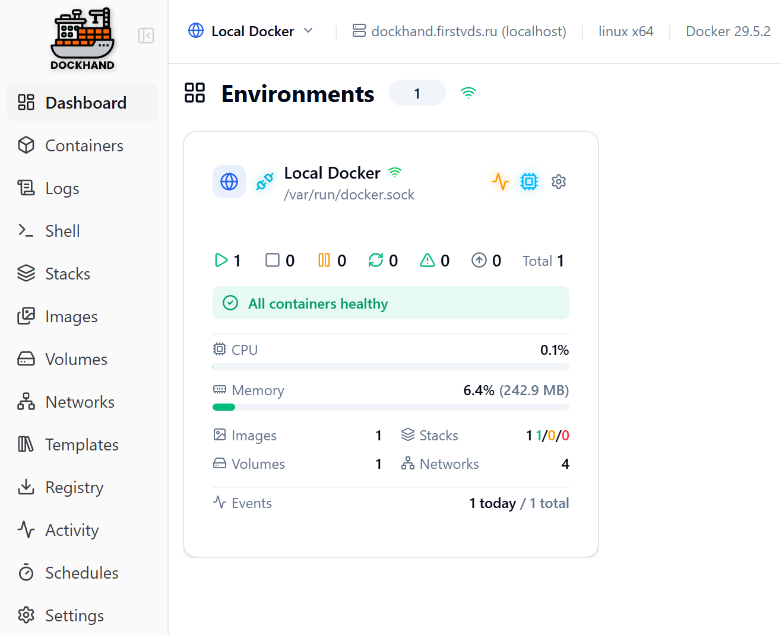Viewport: 782px width, 635px height.
Task: Click the Volumes row in the card
Action: (x=297, y=464)
